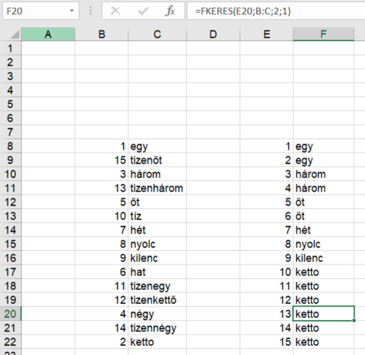Click cell F13 showing 'öt'
The image size is (365, 355).
[x=323, y=216]
